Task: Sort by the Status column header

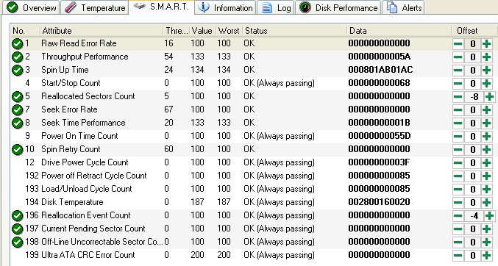Action: pyautogui.click(x=294, y=31)
